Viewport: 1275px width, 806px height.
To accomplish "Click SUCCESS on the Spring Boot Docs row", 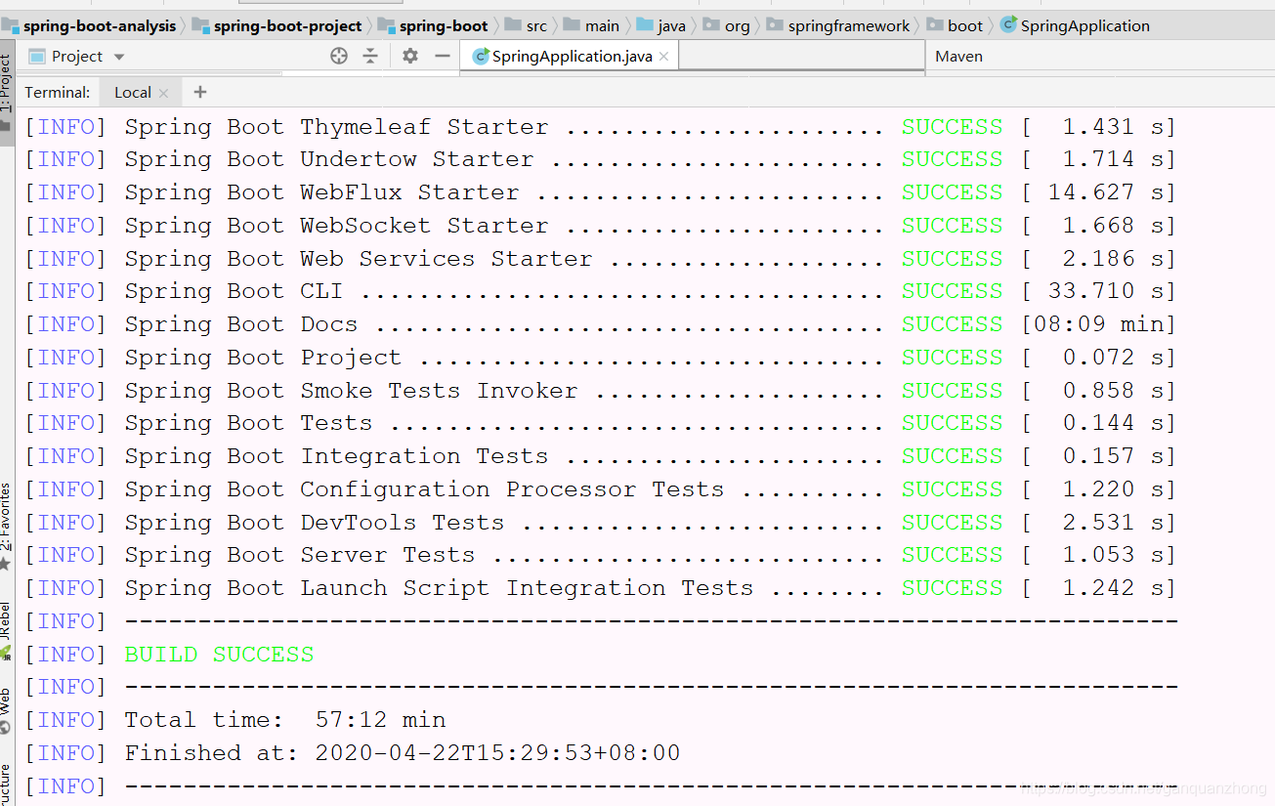I will [x=952, y=324].
